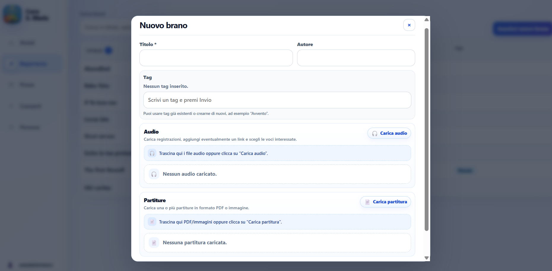
Task: Click the headphones icon beside 'Nessun audio caricato.'
Action: (154, 174)
